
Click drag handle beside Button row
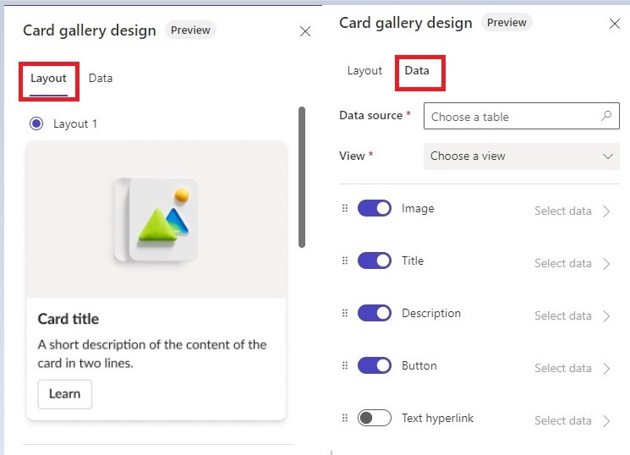click(345, 365)
